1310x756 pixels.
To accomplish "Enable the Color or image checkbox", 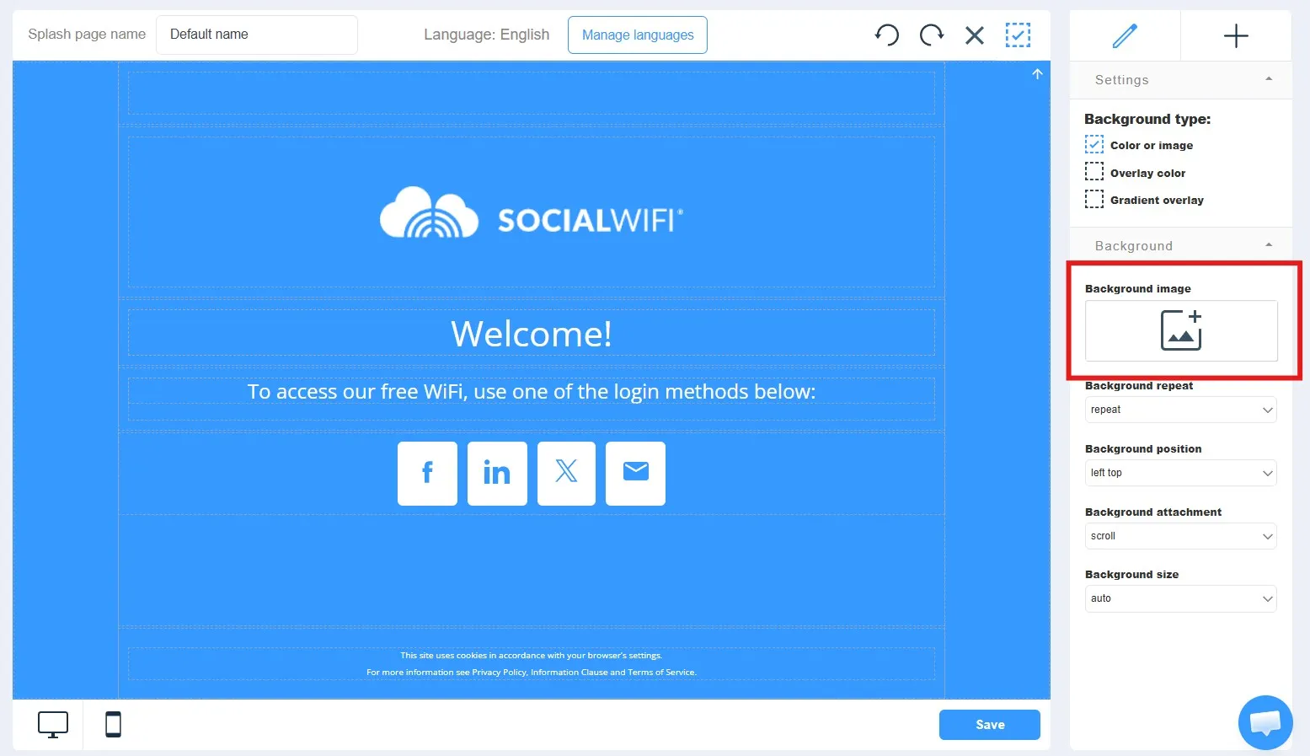I will point(1094,145).
